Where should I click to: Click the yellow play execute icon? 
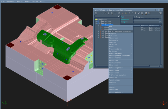coord(126,13)
